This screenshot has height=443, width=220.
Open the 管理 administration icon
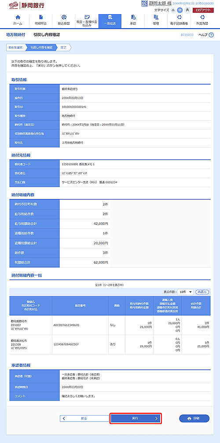(x=156, y=17)
